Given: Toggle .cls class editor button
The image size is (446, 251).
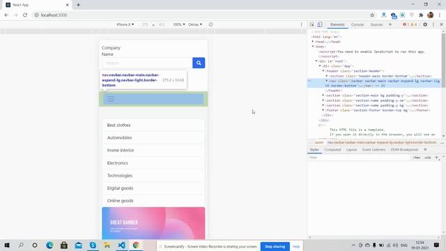Looking at the screenshot, I should (x=427, y=158).
